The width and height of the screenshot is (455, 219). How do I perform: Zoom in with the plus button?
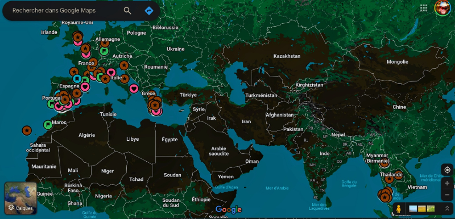point(447,183)
